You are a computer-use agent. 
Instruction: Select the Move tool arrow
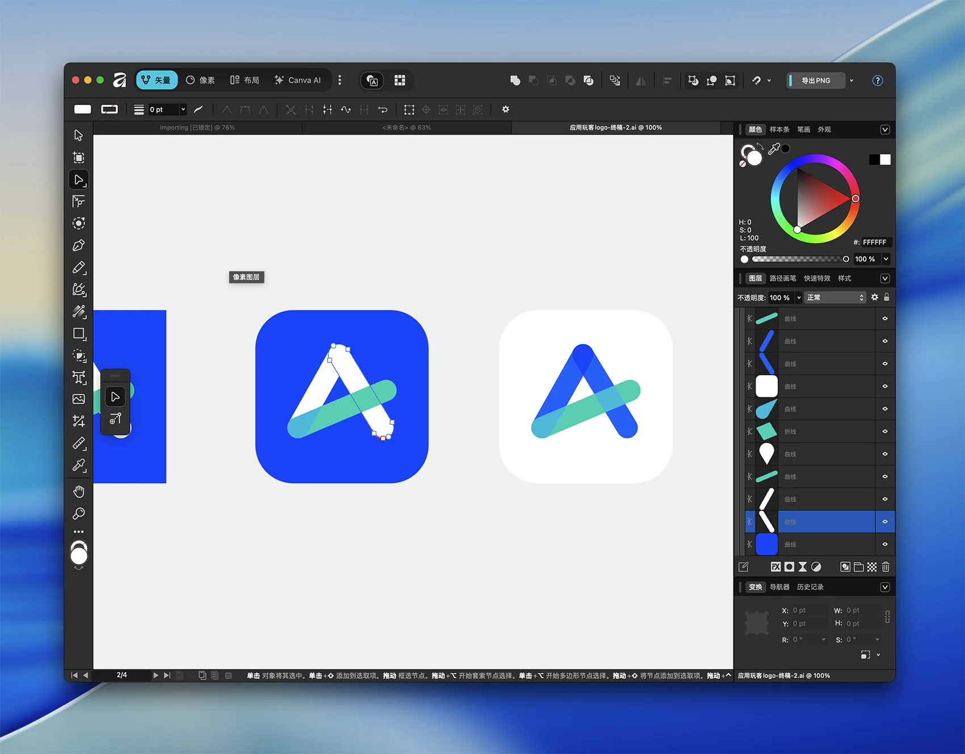point(79,135)
